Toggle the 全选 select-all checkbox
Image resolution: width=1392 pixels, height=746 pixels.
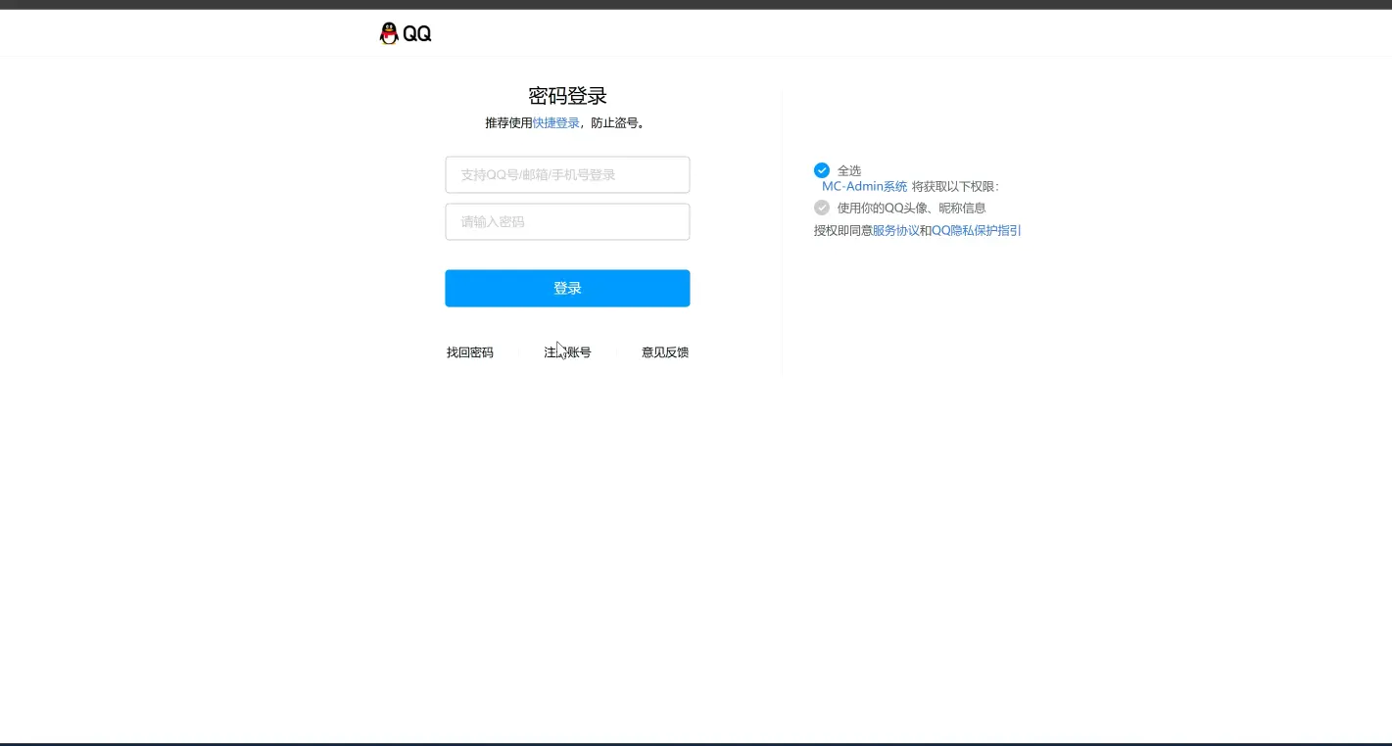click(x=822, y=170)
